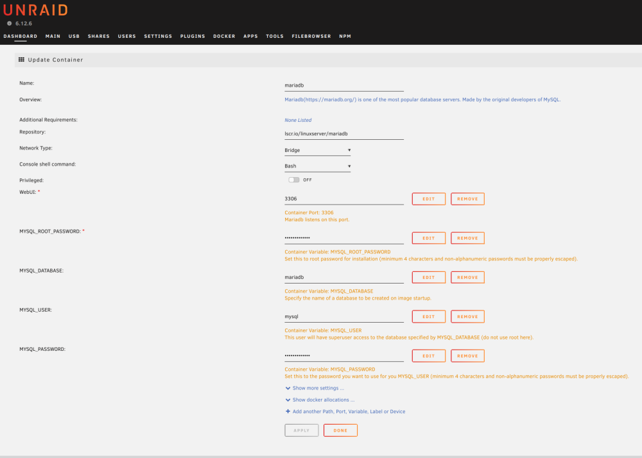This screenshot has height=458, width=642.
Task: Click Remove for MYSQL_USER
Action: [x=467, y=317]
